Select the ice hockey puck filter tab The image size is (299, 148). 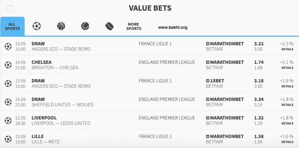click(109, 27)
